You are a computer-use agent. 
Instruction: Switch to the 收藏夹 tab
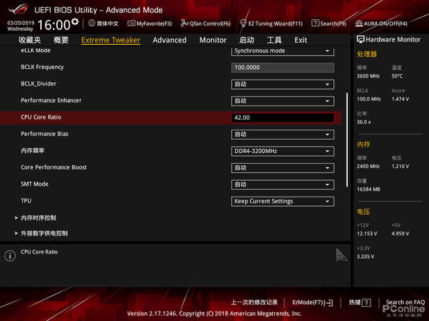coord(29,40)
